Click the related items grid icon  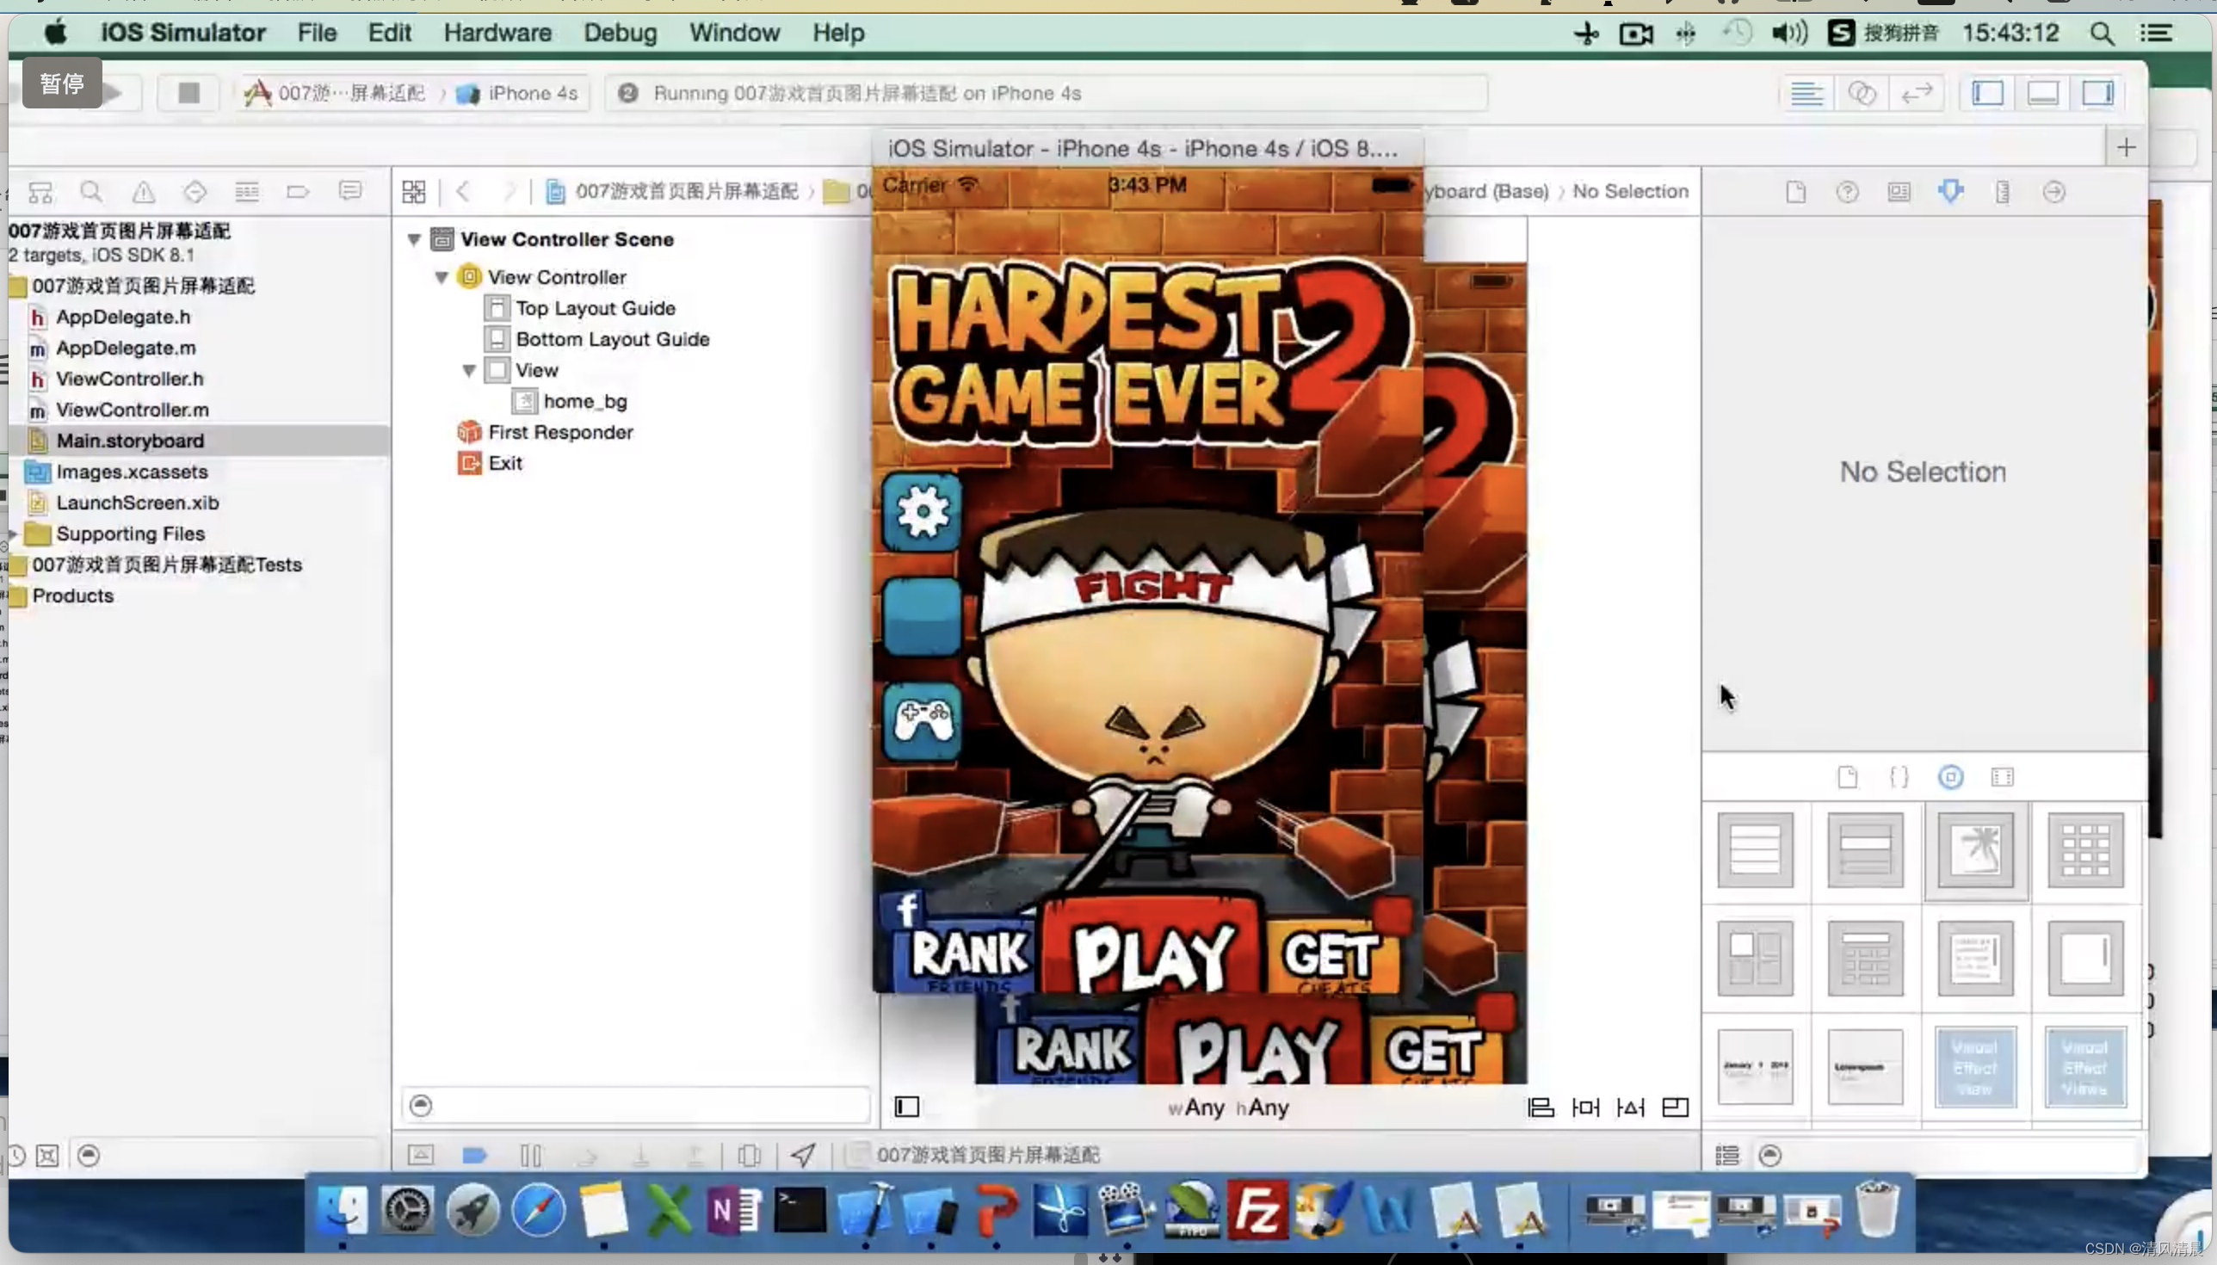click(413, 192)
